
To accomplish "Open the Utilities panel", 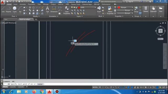I will click(146, 9).
